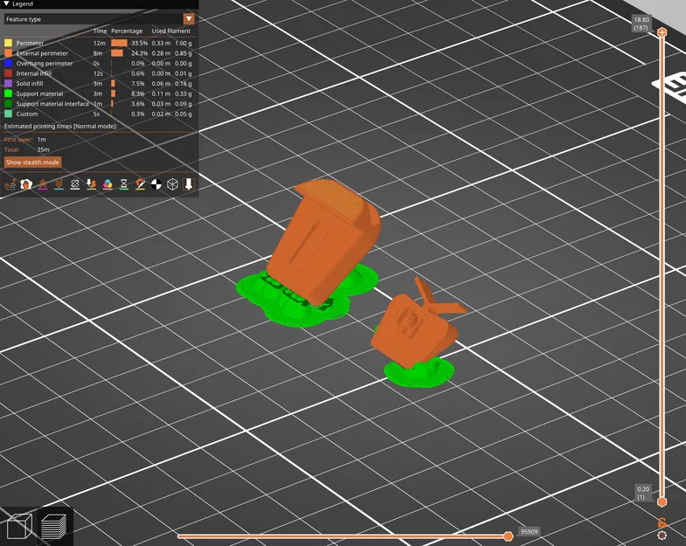The width and height of the screenshot is (686, 546).
Task: Toggle custom G-codes visibility icon
Action: click(140, 184)
